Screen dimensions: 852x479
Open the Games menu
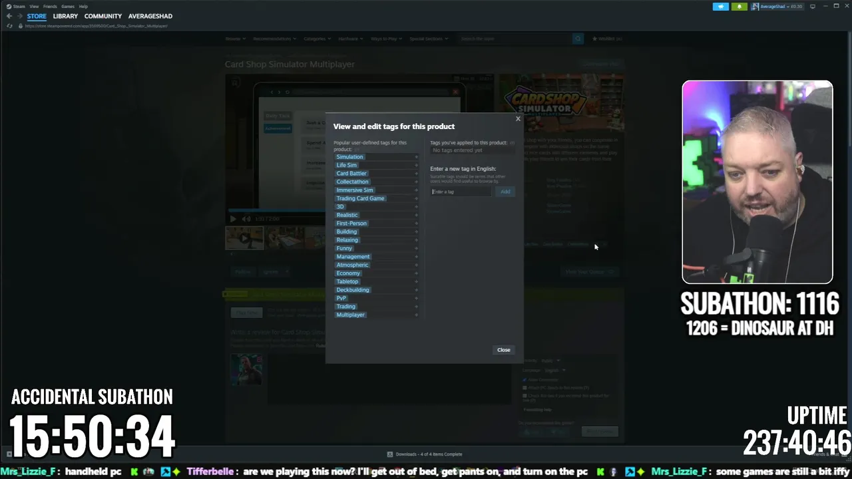[68, 6]
